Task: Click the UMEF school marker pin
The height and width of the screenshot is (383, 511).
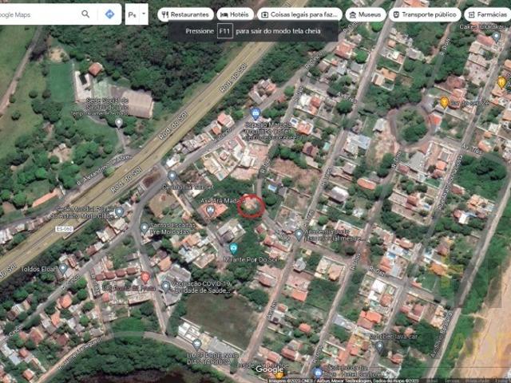Action: point(197,344)
